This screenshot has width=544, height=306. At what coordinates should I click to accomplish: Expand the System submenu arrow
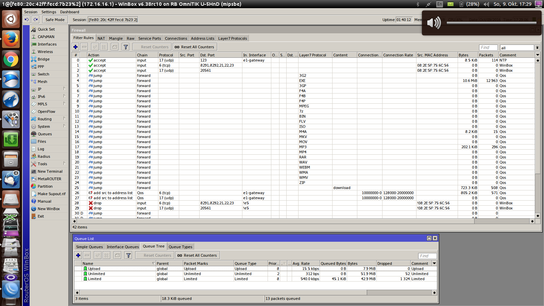point(64,126)
